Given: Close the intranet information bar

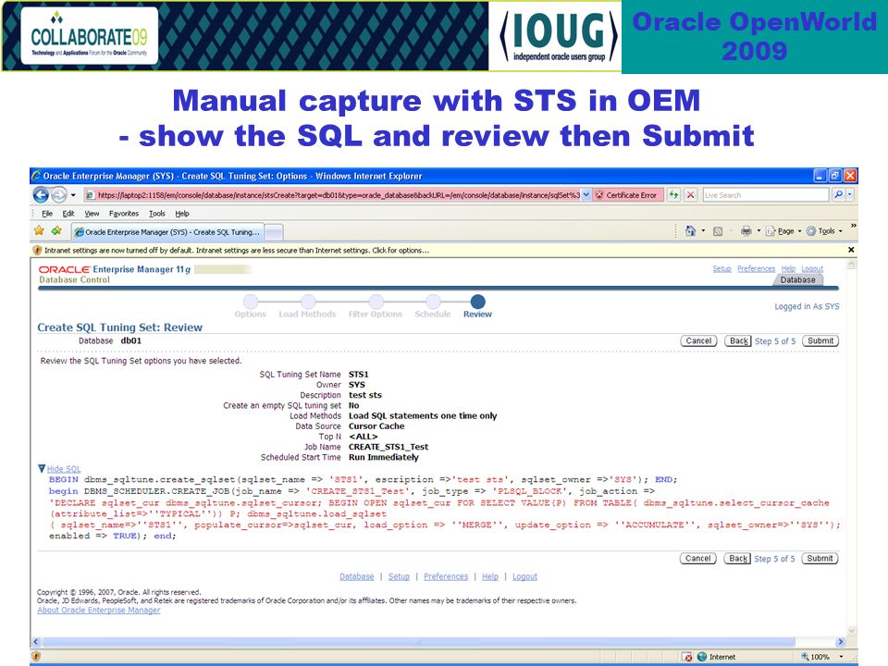Looking at the screenshot, I should [x=851, y=250].
